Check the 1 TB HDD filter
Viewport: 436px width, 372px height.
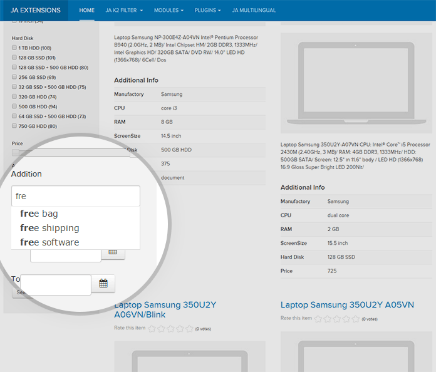(x=14, y=48)
